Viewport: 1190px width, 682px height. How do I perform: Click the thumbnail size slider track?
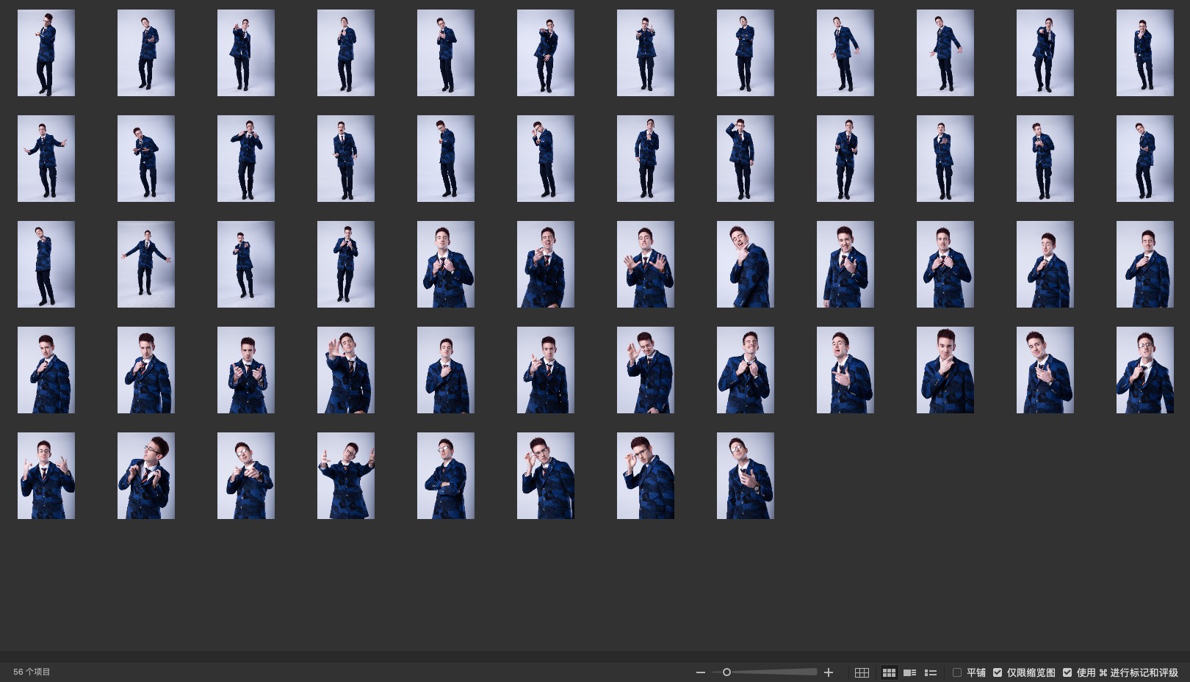771,672
